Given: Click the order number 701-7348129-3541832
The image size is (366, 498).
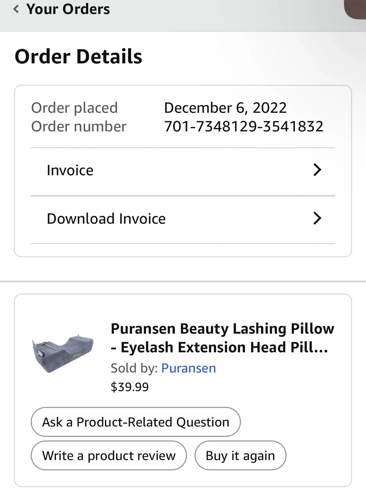Looking at the screenshot, I should (x=244, y=126).
